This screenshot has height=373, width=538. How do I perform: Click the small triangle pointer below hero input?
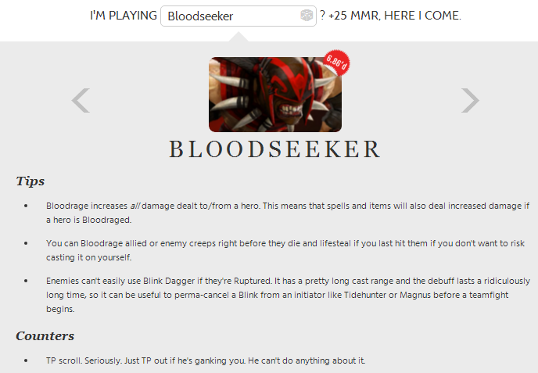(x=239, y=37)
